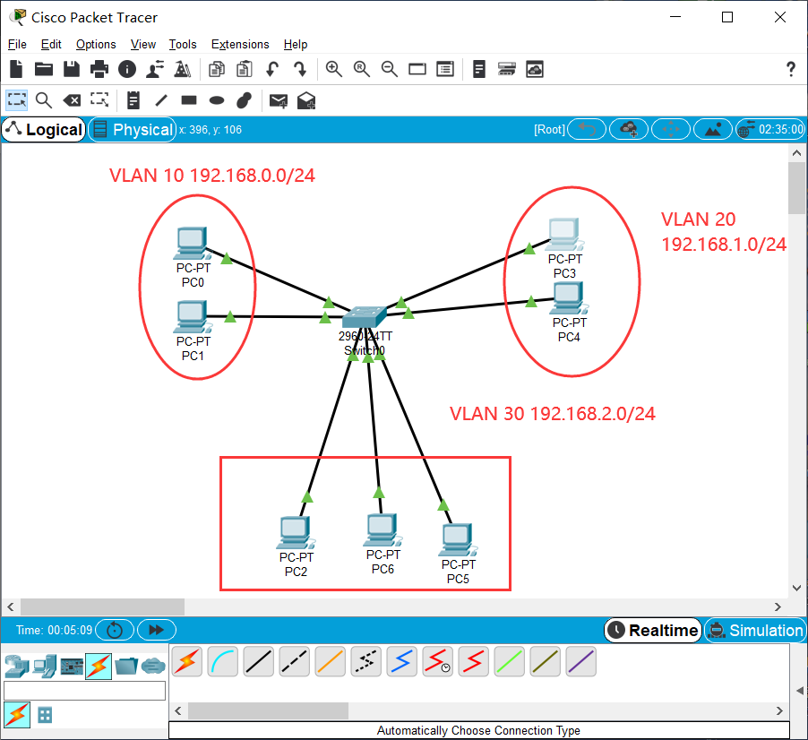Choose the Inspect magnifier tool
The image size is (808, 740).
click(x=44, y=100)
